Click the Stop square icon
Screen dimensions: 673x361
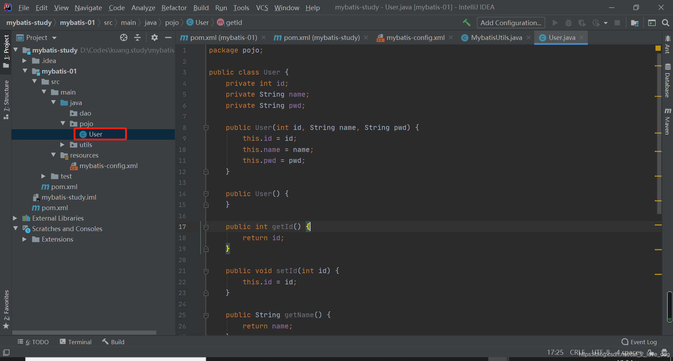coord(617,23)
